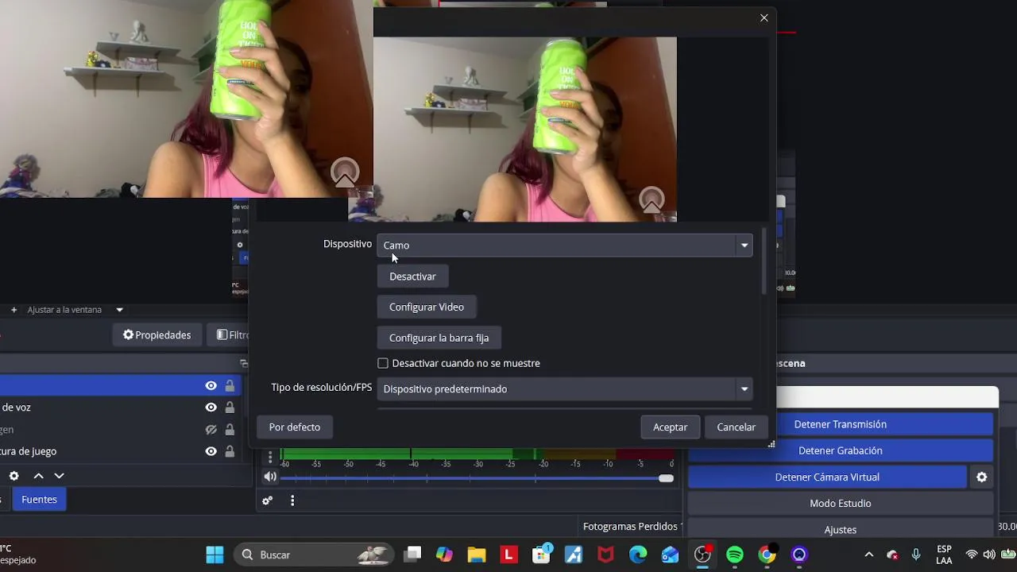Screen dimensions: 1017x572
Task: Click the Desactivar button
Action: click(x=412, y=276)
